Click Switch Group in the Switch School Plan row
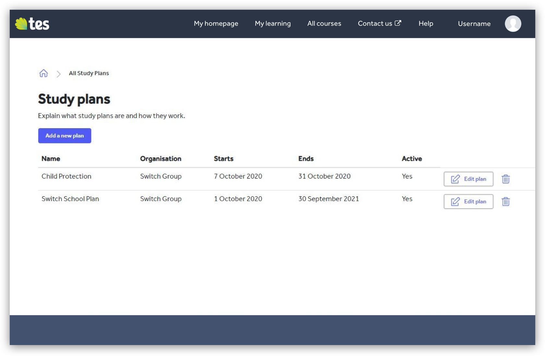The image size is (545, 358). pos(161,199)
